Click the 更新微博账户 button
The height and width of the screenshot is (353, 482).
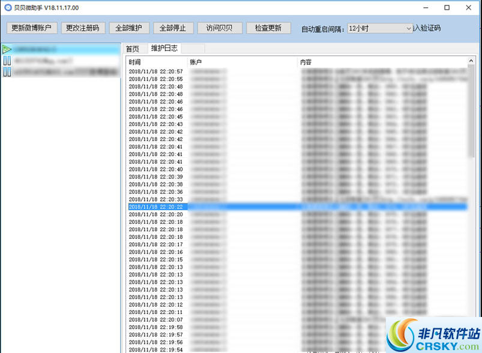coord(32,28)
